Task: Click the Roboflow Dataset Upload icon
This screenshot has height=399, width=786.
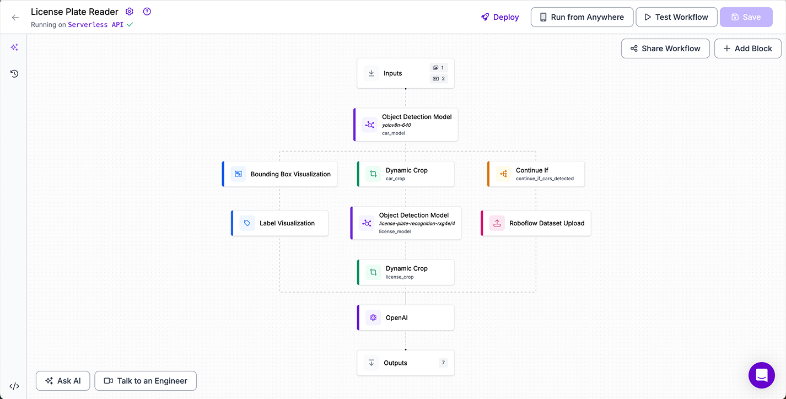Action: 497,223
